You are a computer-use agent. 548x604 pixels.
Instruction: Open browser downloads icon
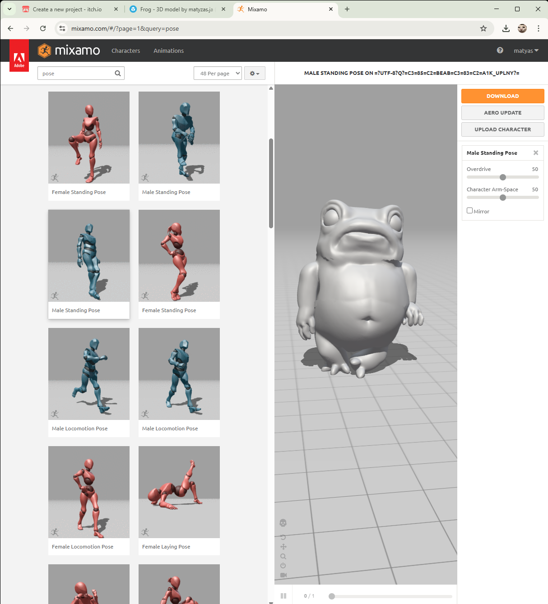(506, 28)
